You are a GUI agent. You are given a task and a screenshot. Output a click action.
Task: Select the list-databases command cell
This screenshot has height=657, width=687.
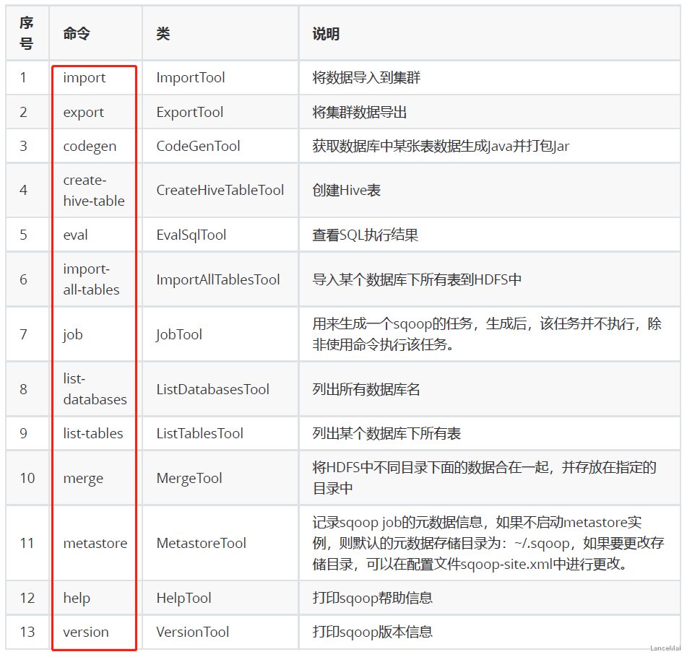tap(95, 389)
